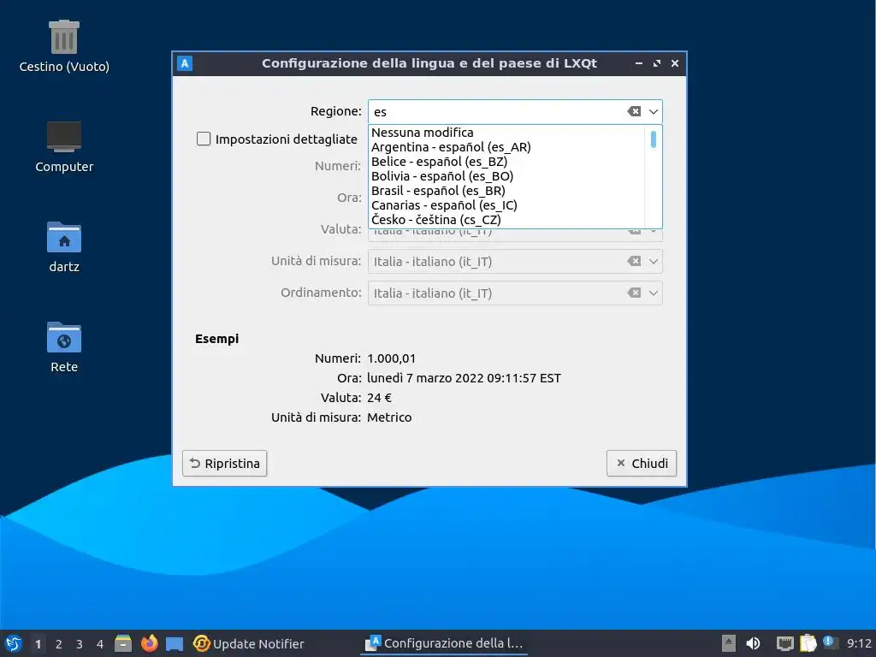Expand the Unità di misura dropdown arrow

[x=653, y=262]
